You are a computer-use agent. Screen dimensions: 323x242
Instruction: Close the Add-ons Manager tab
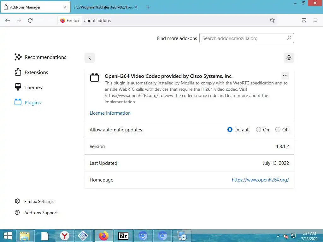65,7
